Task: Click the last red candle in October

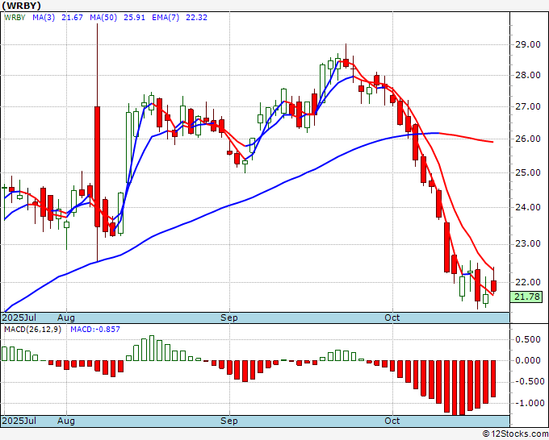Action: click(493, 286)
